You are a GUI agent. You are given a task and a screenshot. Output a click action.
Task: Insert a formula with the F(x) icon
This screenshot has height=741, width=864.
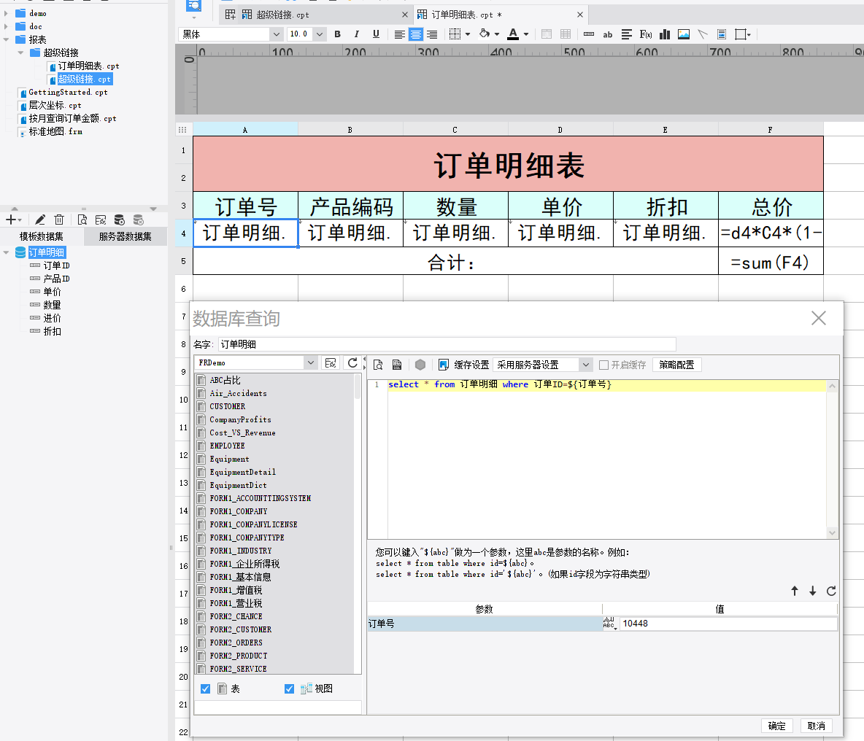pos(646,34)
